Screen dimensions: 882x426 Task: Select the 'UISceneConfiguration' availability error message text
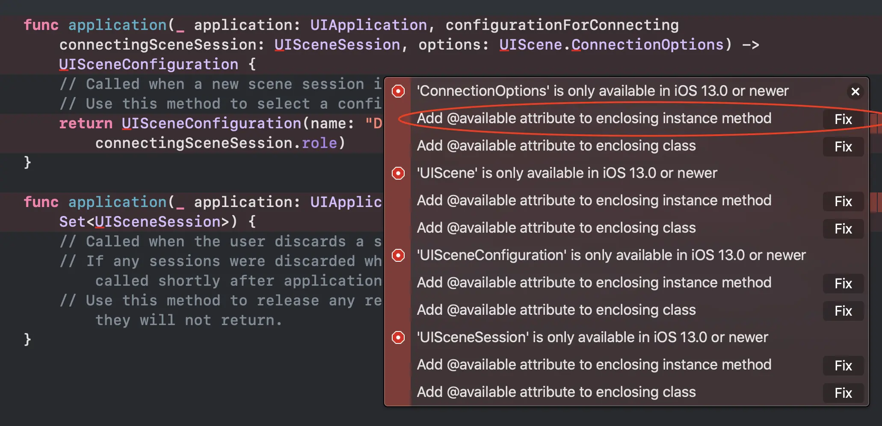point(611,255)
